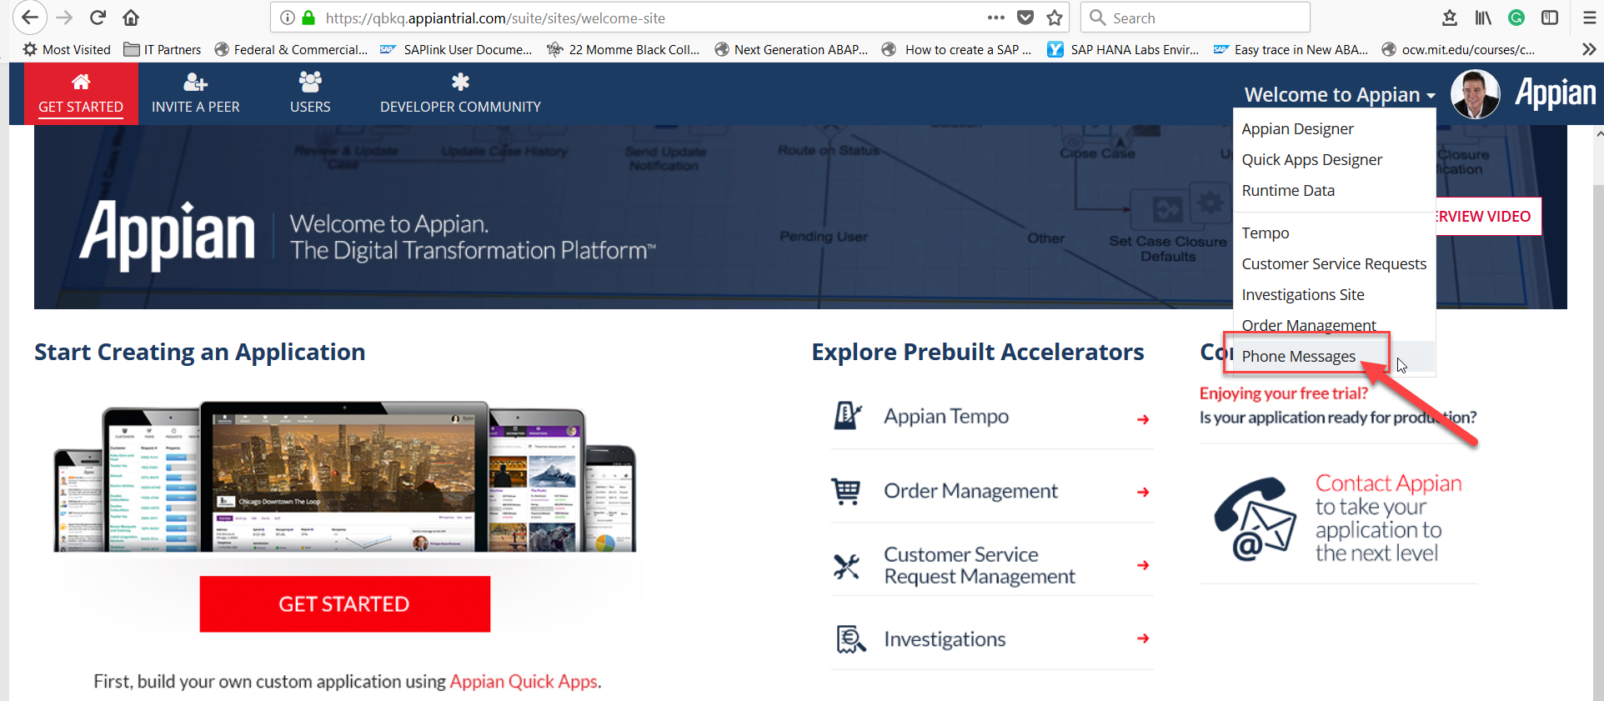1604x701 pixels.
Task: Open the IT Partners bookmark folder
Action: click(163, 49)
